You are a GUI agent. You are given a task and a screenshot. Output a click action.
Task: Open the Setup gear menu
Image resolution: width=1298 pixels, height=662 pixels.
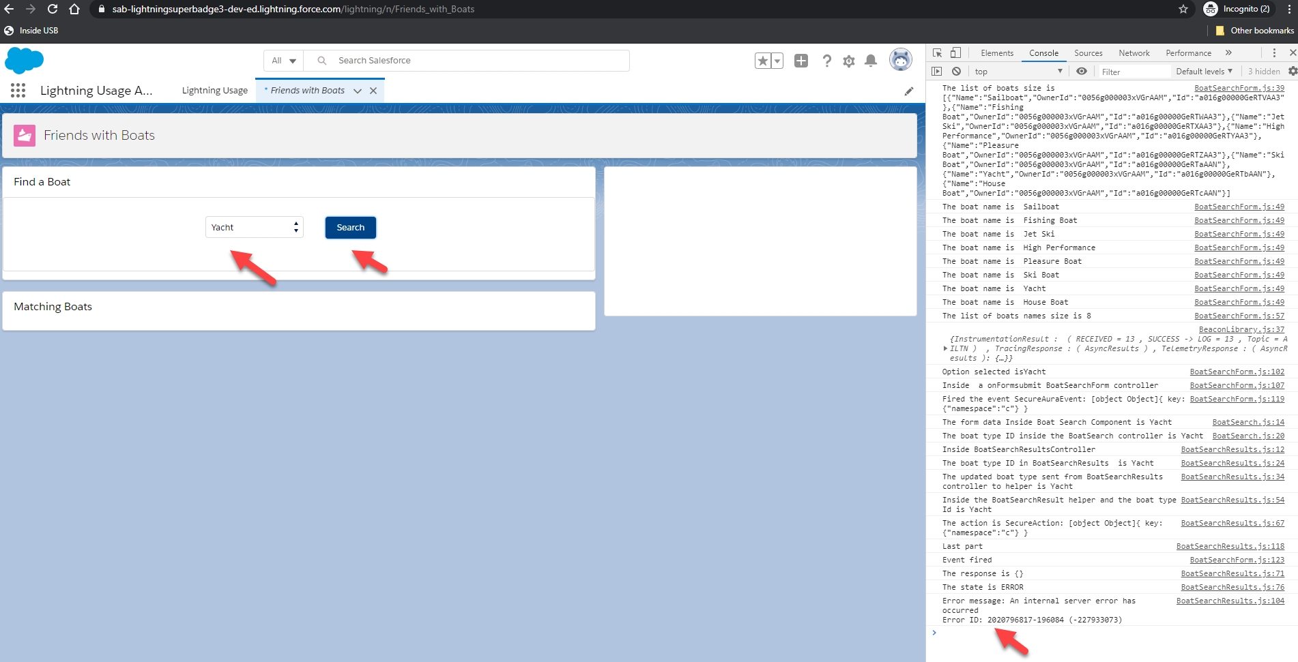(849, 61)
